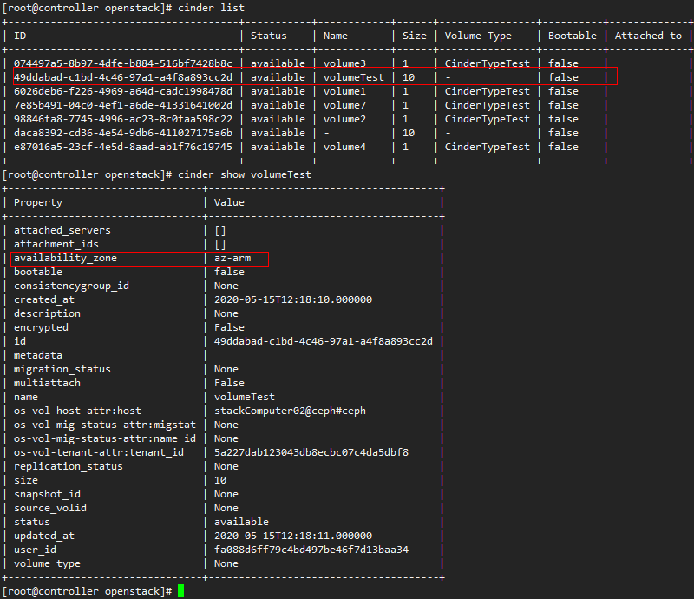
Task: Click the e87016a5 volume ID
Action: pos(123,147)
